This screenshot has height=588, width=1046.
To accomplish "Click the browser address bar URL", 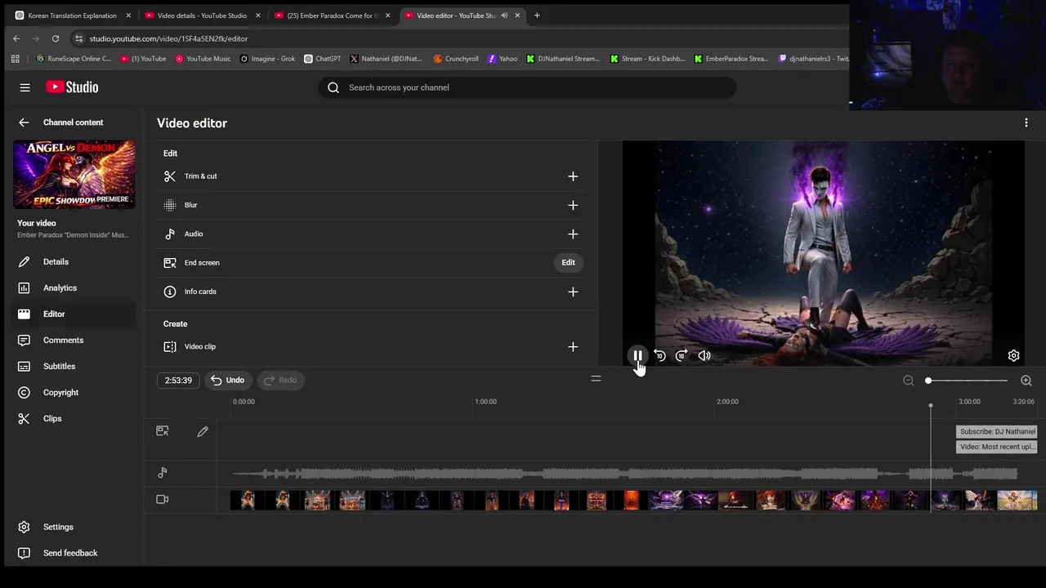I will 168,38.
